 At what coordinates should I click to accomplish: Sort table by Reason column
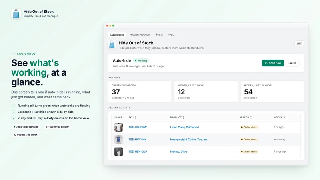click(x=246, y=118)
